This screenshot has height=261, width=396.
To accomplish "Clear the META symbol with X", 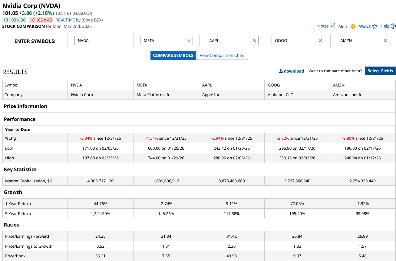I will click(x=189, y=41).
